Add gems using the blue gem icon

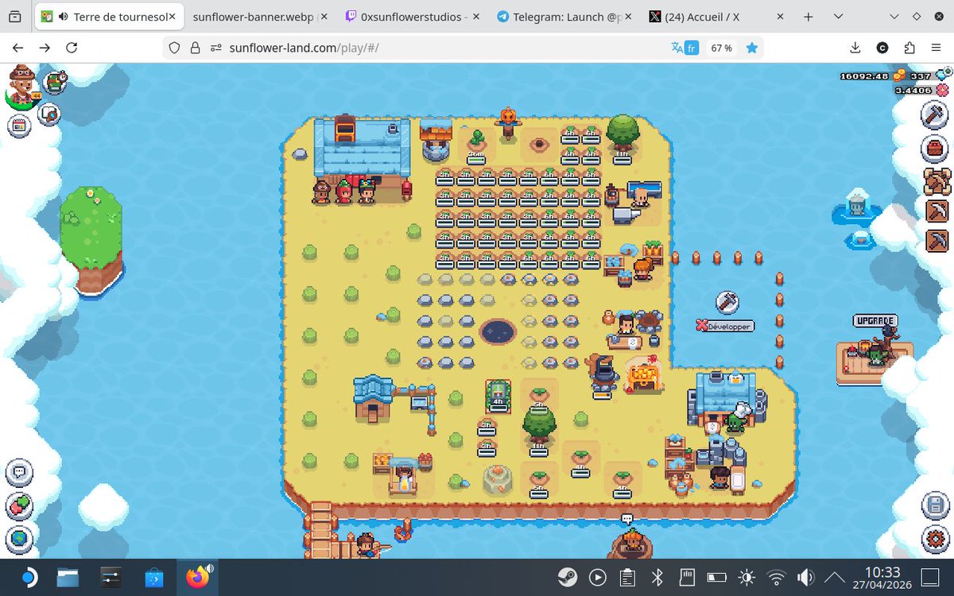(941, 75)
